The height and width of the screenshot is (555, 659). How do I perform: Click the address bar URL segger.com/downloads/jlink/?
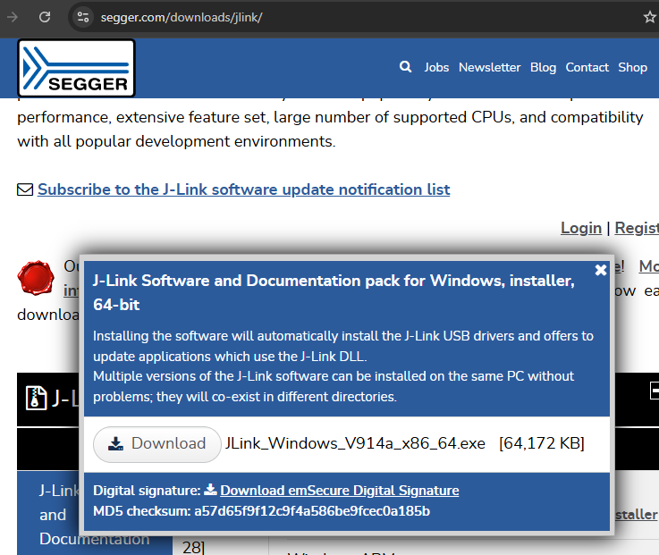(182, 17)
